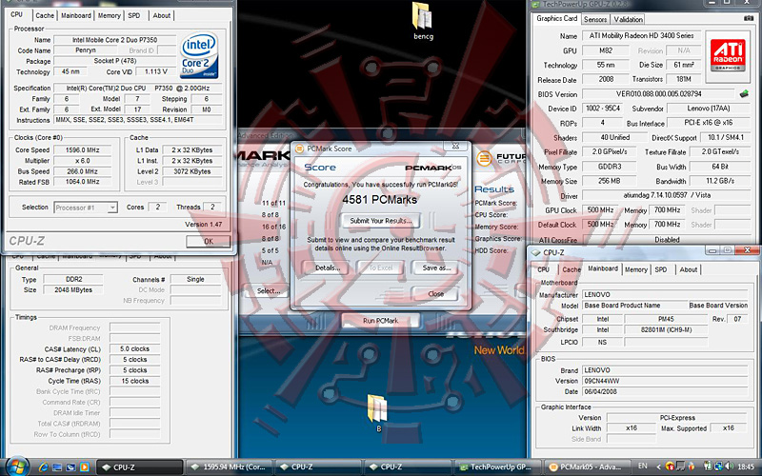The image size is (762, 476).
Task: Click the GPU-Z screenshot camera icon
Action: click(749, 18)
